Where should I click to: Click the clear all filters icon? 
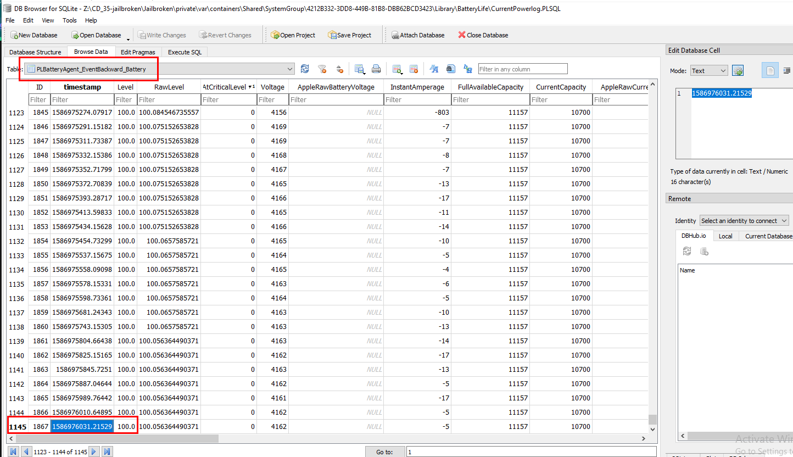[x=322, y=69]
